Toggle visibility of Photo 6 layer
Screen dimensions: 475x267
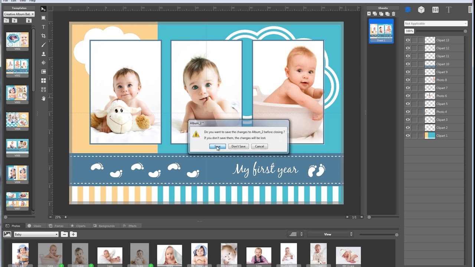408,96
